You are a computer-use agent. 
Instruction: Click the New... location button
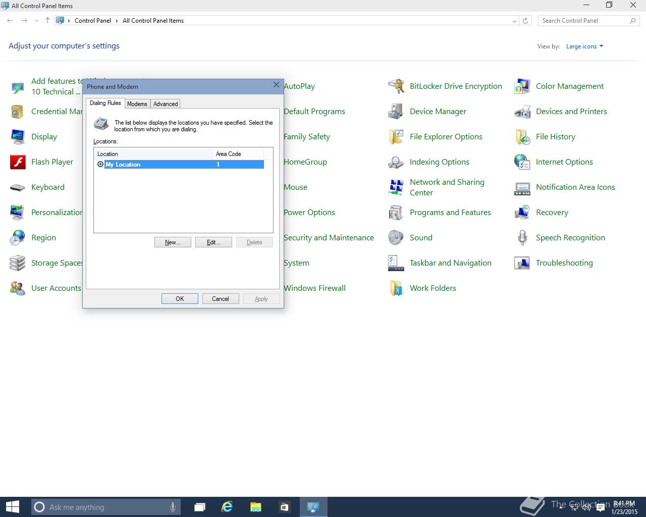coord(173,242)
